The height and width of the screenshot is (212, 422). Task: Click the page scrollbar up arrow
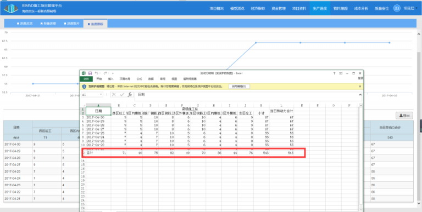click(419, 35)
